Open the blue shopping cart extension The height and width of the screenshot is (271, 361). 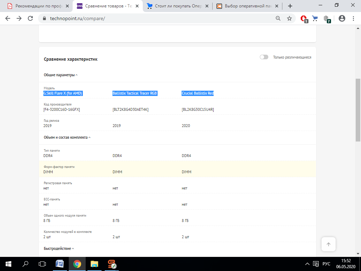click(315, 18)
